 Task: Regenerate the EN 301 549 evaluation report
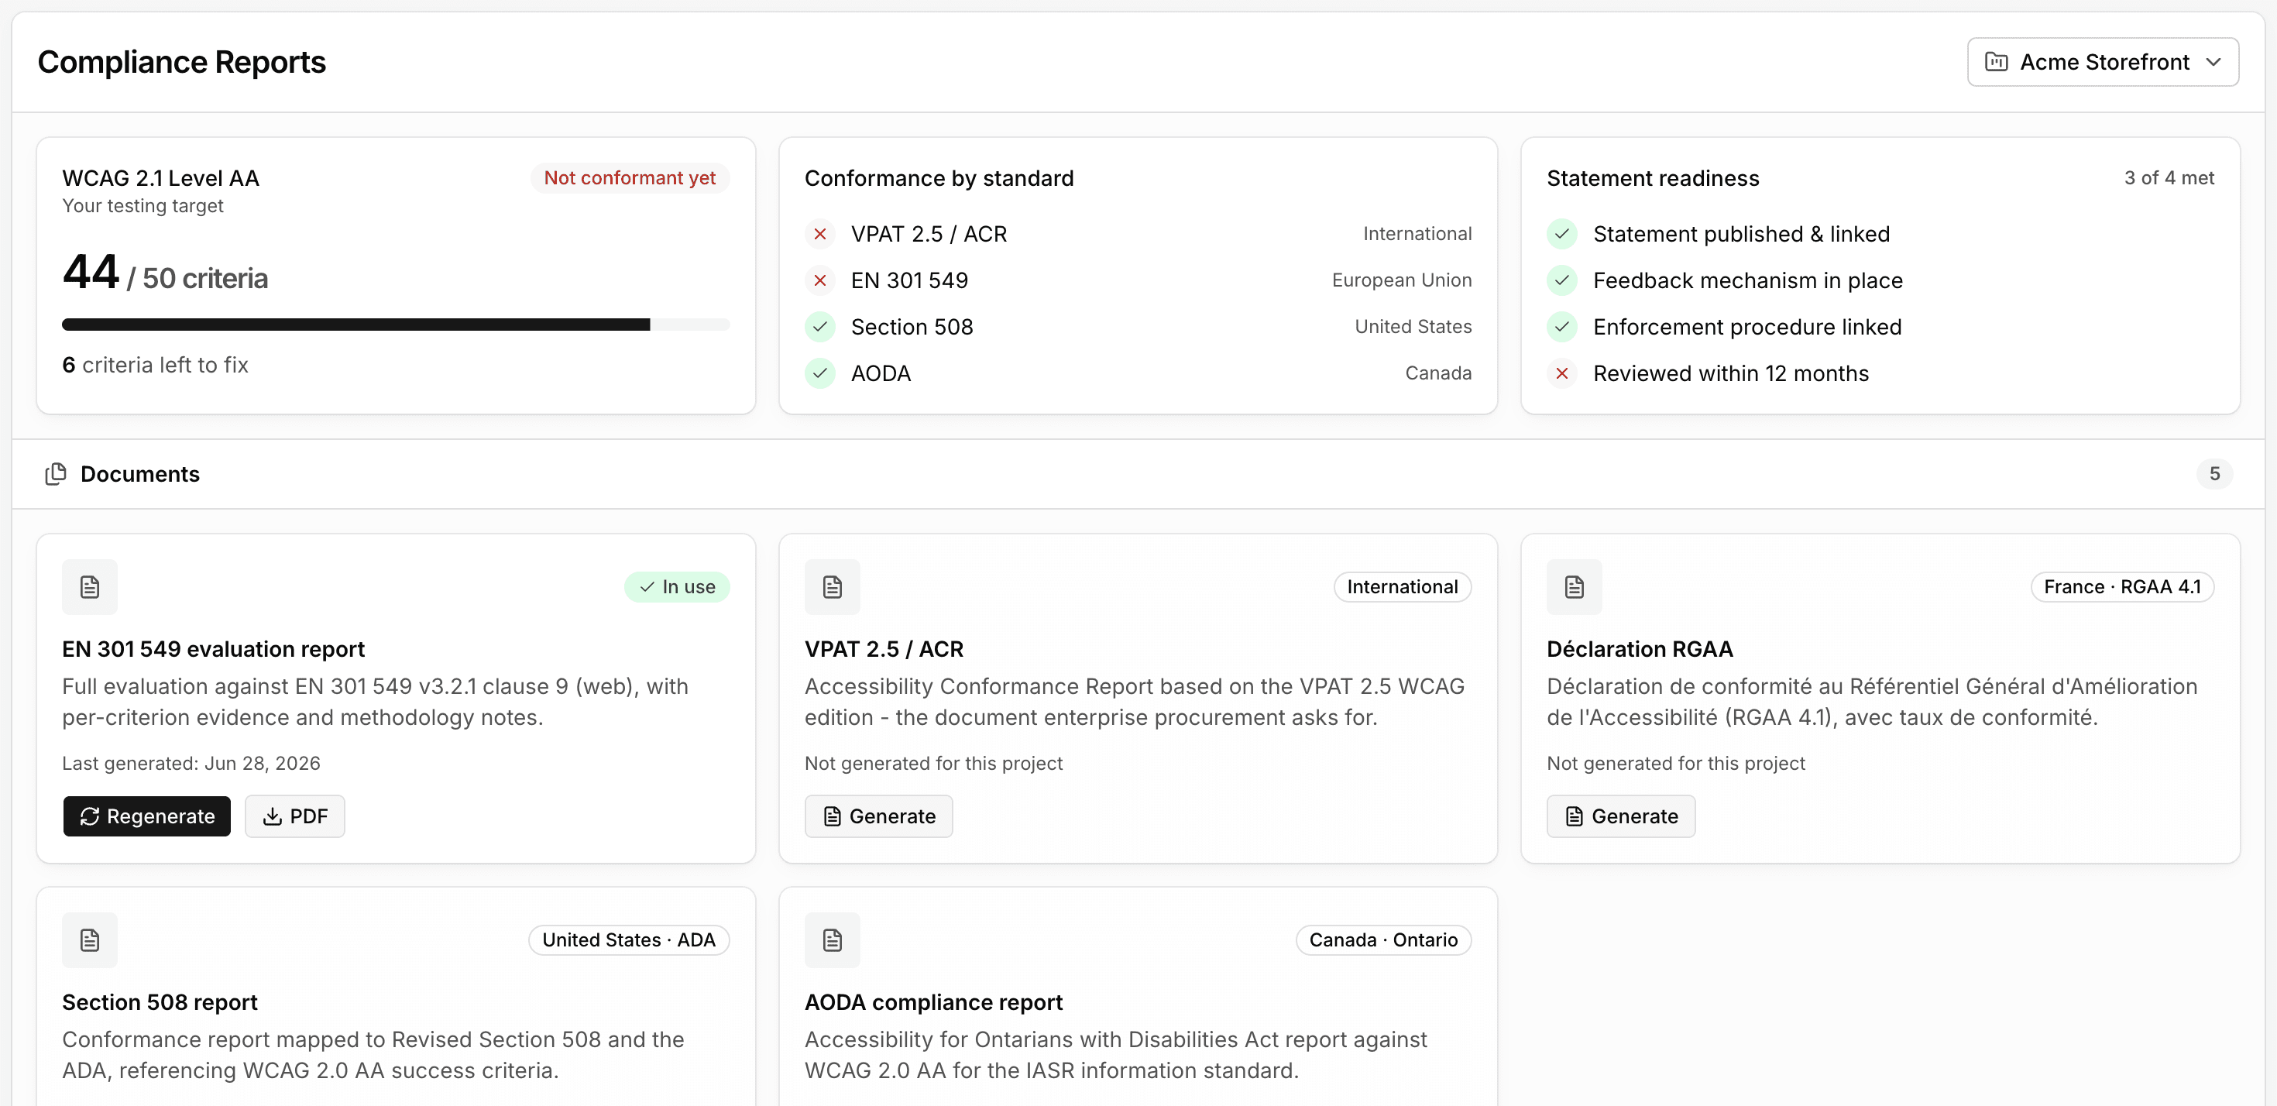click(x=146, y=816)
